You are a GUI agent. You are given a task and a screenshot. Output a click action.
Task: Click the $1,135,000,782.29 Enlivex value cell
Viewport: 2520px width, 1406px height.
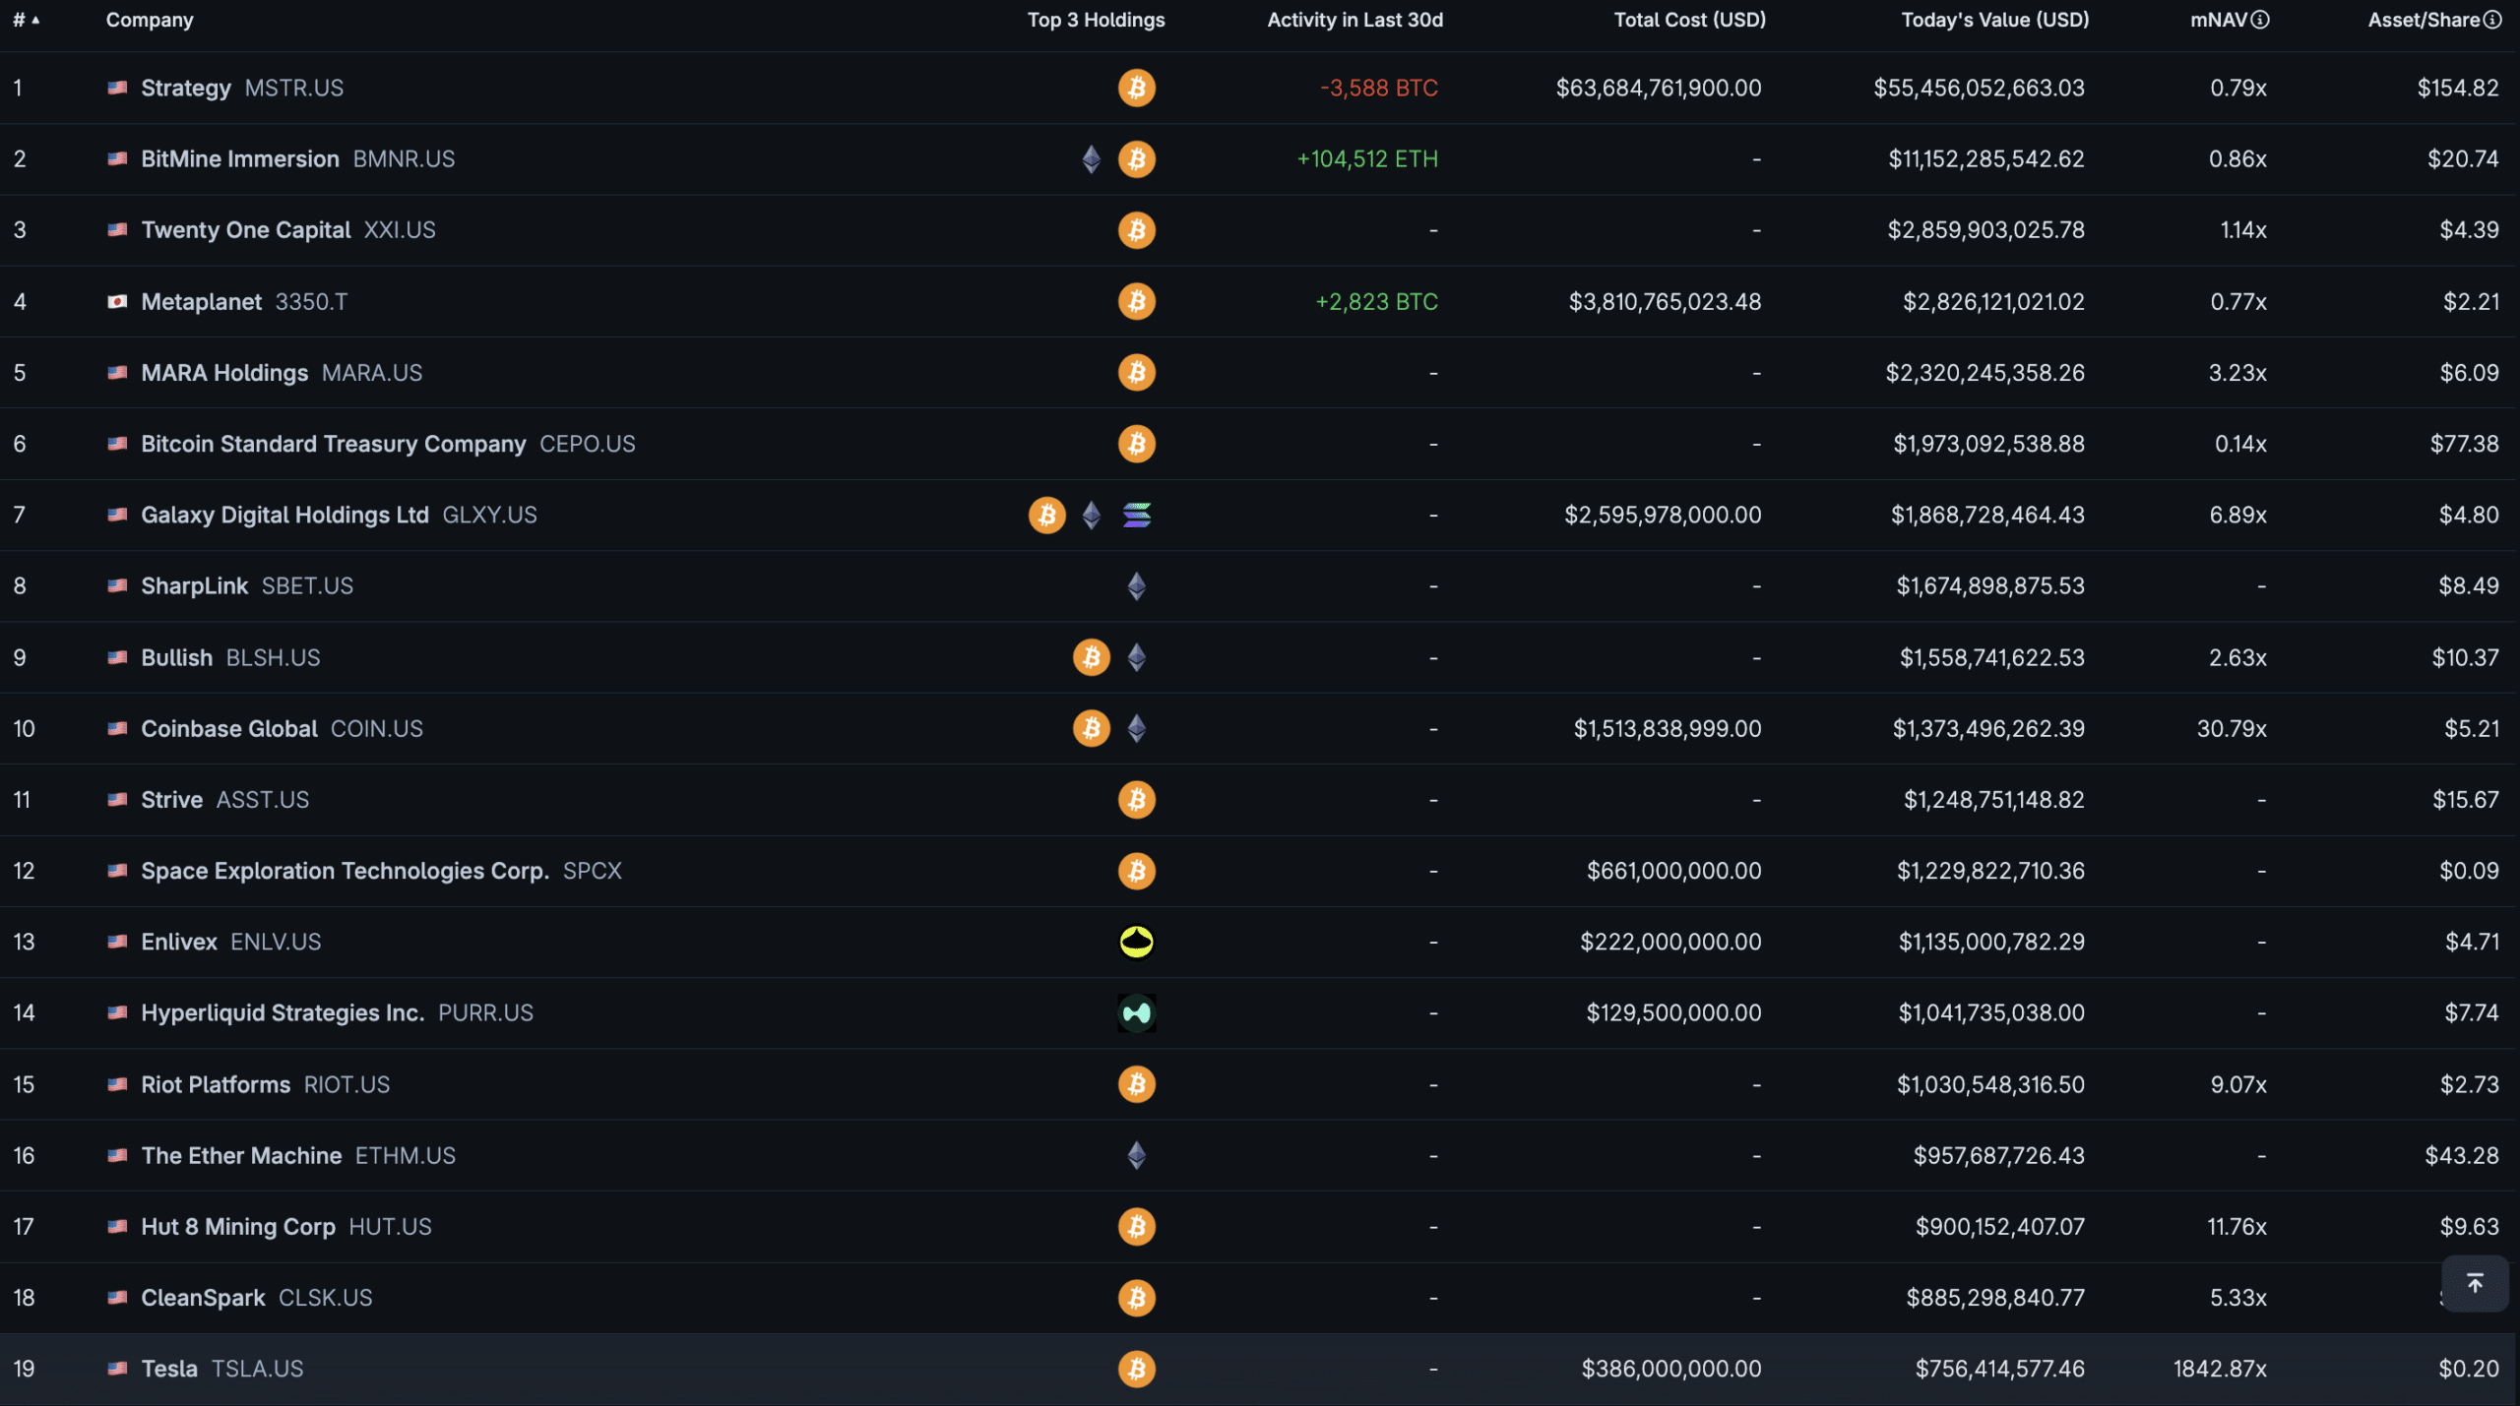click(x=1991, y=942)
